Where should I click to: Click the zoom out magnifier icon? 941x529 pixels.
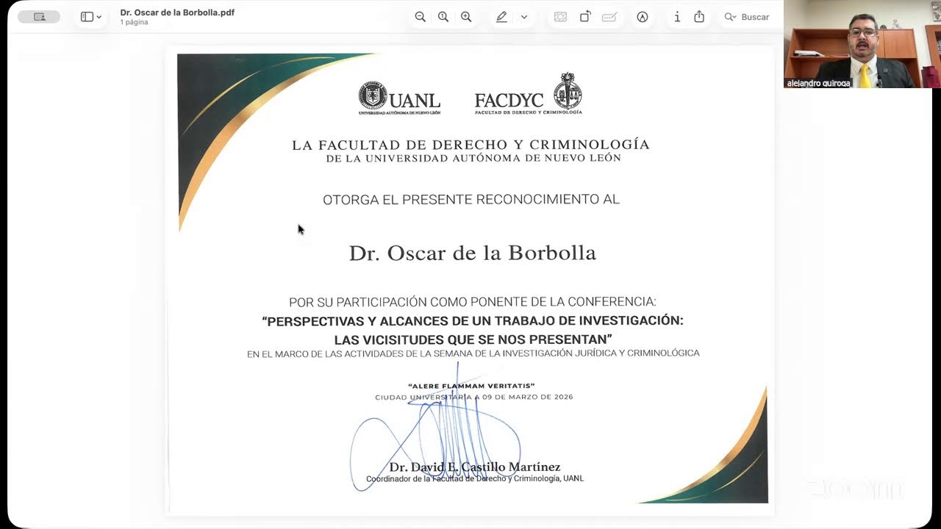[x=420, y=17]
